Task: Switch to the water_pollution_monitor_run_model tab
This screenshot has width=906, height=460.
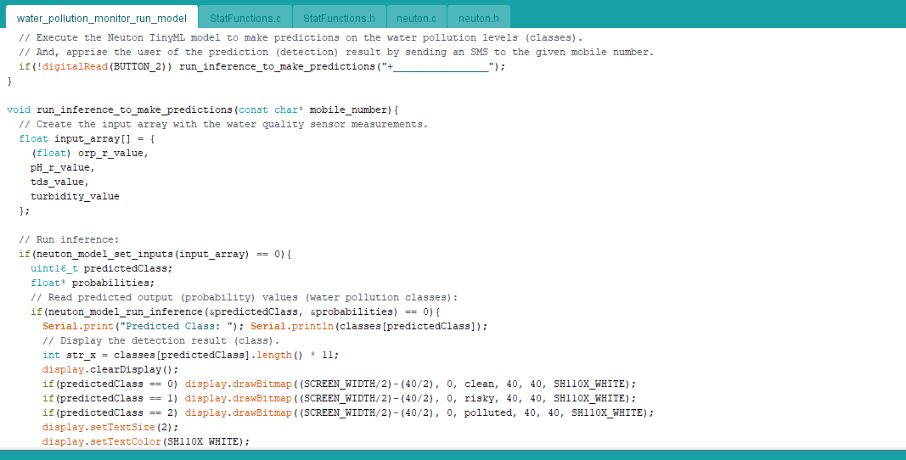Action: click(101, 17)
